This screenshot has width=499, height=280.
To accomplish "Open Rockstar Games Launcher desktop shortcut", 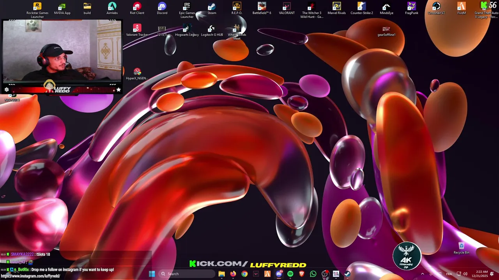I will coord(37,10).
